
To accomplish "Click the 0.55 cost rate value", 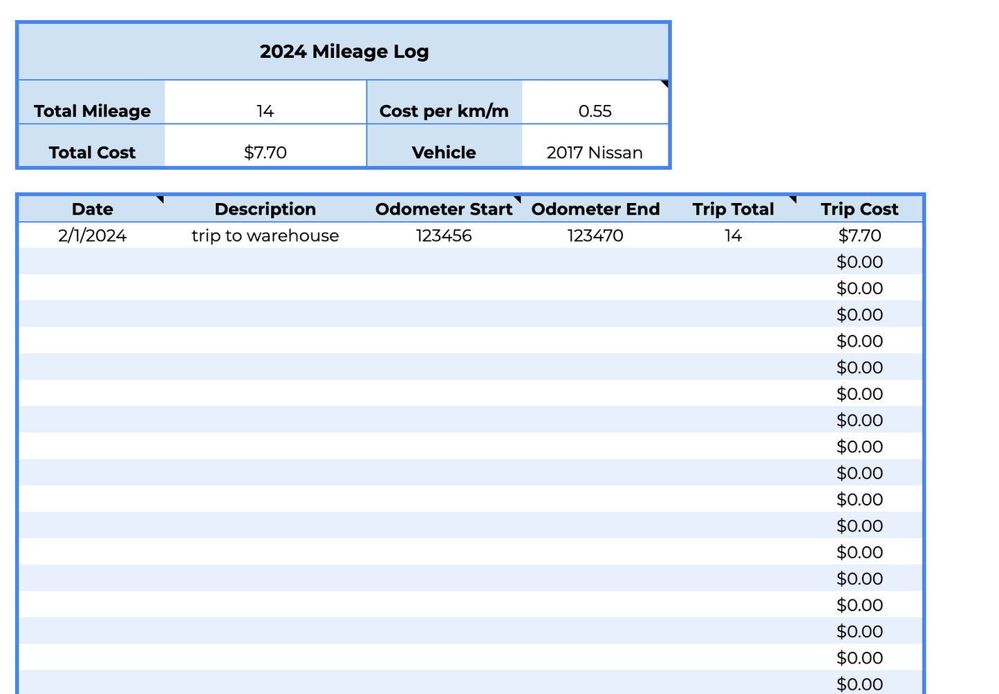I will point(595,111).
